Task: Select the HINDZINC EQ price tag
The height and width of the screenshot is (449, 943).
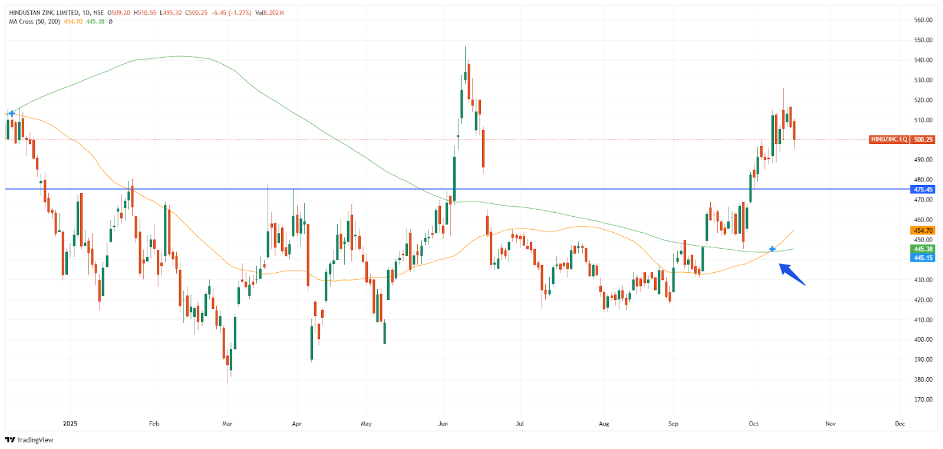Action: click(889, 140)
